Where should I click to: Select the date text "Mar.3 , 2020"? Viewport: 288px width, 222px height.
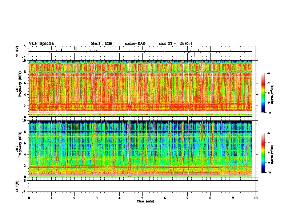[x=101, y=44]
